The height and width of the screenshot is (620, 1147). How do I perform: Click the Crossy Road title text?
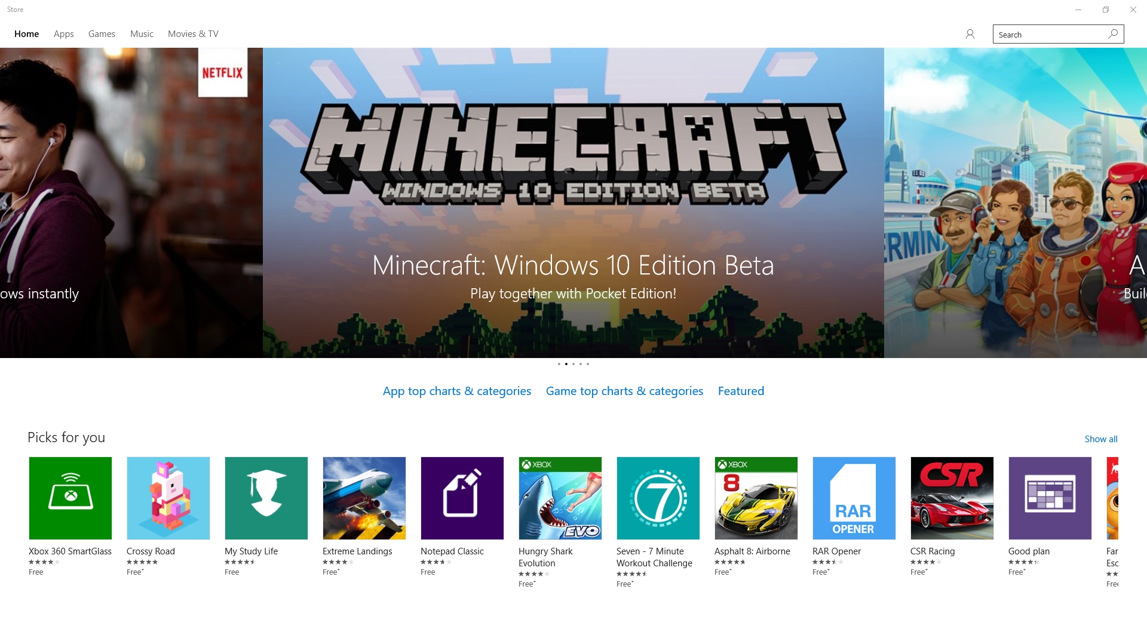(151, 551)
